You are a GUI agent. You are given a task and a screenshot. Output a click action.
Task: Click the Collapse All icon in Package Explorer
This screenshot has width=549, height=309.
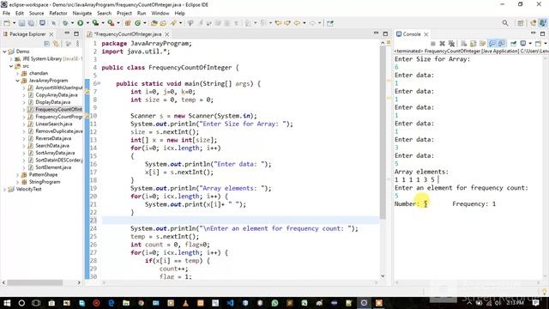[46, 44]
